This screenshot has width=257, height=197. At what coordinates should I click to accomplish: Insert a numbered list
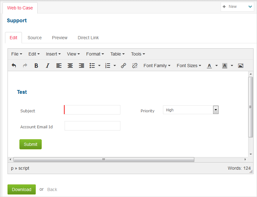pyautogui.click(x=108, y=66)
